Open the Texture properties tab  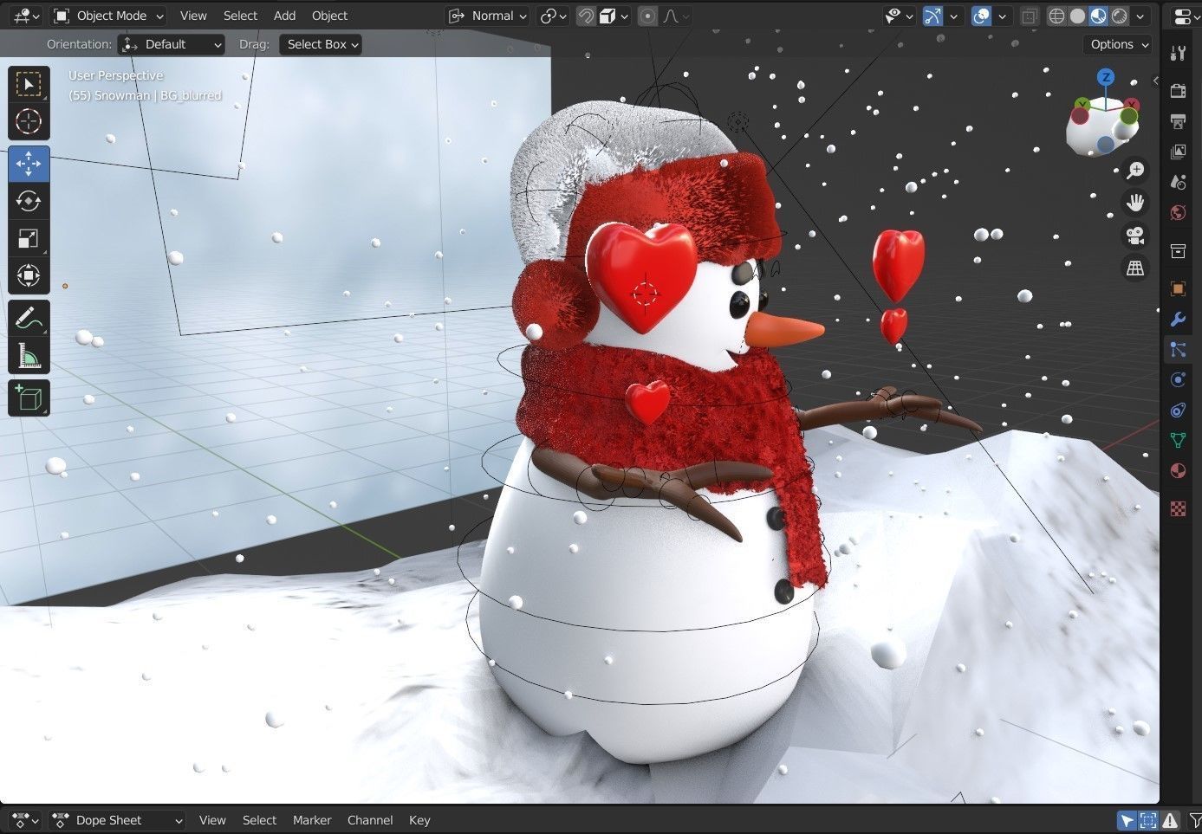[x=1178, y=508]
